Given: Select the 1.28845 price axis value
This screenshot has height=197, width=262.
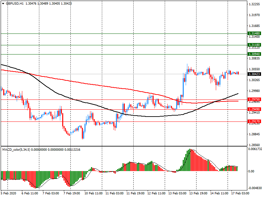Looking at the screenshot, I should pyautogui.click(x=254, y=134).
